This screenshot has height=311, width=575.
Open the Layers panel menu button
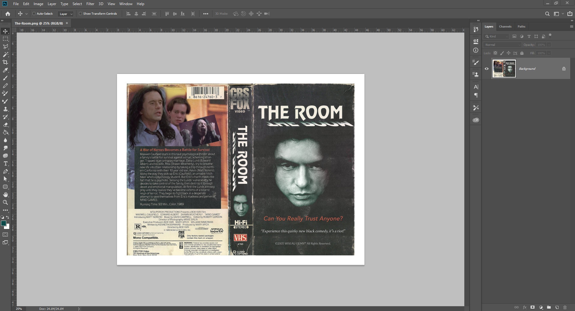(x=571, y=26)
